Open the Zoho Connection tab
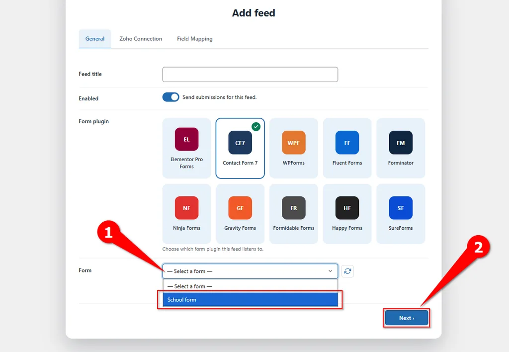 click(x=141, y=39)
